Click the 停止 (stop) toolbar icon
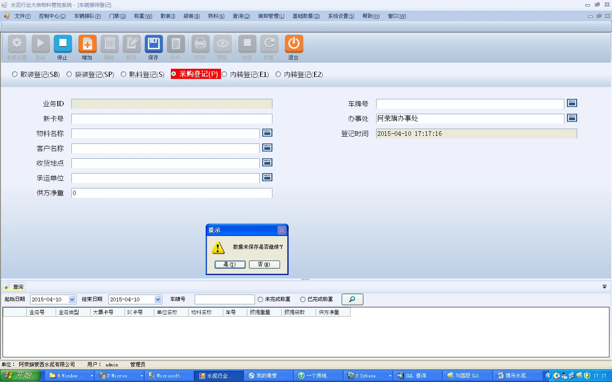612x382 pixels. pyautogui.click(x=62, y=44)
